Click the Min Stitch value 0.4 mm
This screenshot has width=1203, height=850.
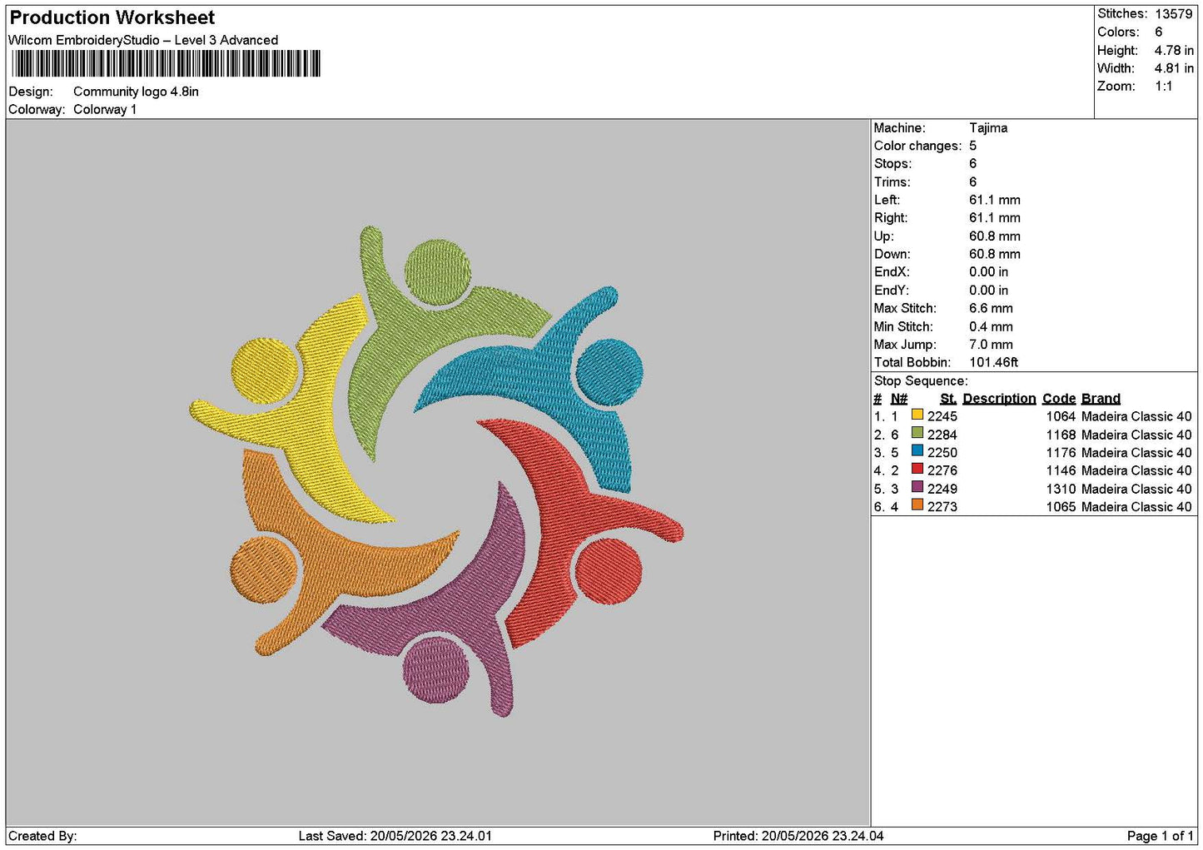coord(991,326)
